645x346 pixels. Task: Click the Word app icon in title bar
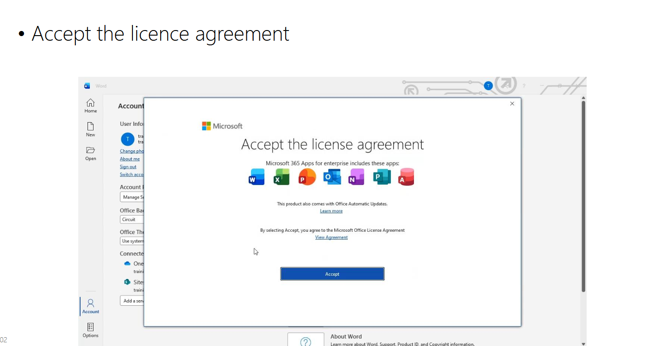[87, 86]
